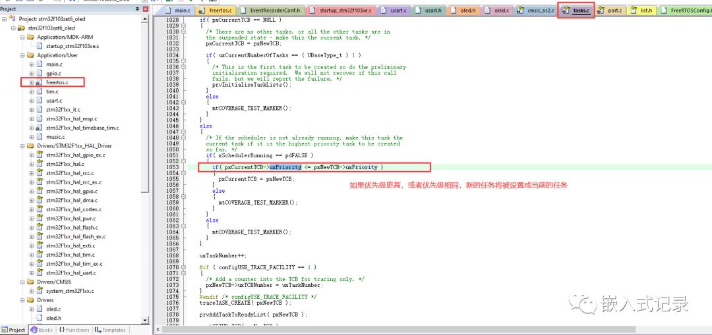712x335 pixels.
Task: Open the startup_stm32f103xe.s editor tab
Action: tap(341, 10)
